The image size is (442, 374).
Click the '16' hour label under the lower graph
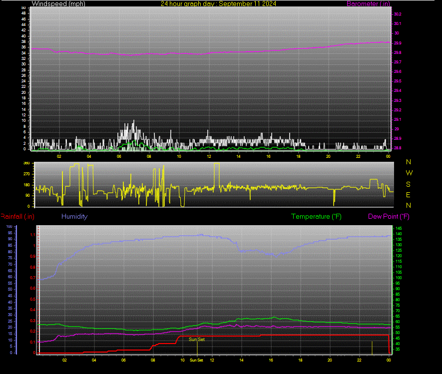(271, 360)
